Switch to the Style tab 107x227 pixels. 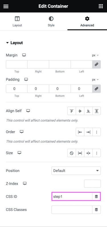(x=51, y=22)
